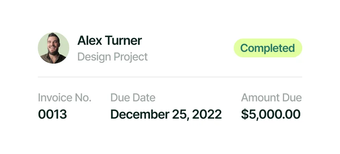Click the Completed status badge
340x154 pixels.
pyautogui.click(x=268, y=48)
